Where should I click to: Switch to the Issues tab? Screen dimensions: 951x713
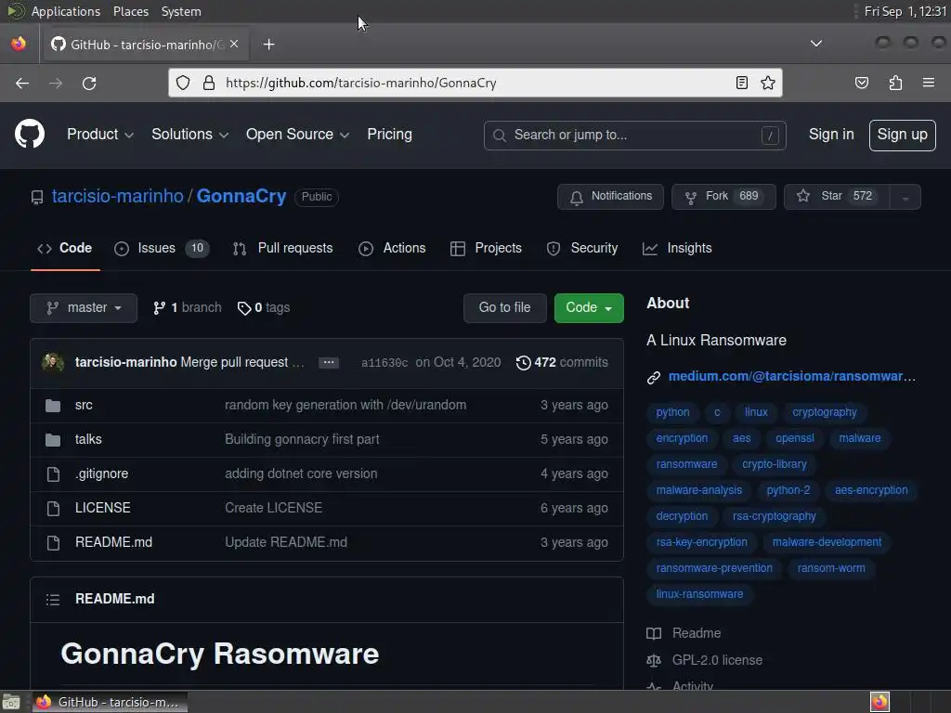[x=162, y=248]
